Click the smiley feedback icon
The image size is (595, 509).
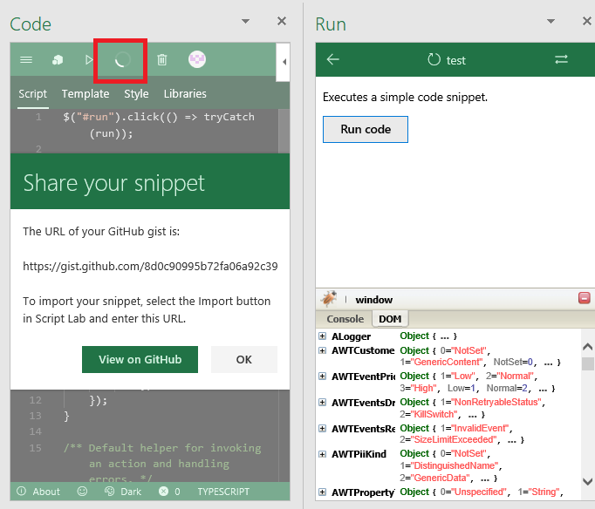tap(82, 492)
